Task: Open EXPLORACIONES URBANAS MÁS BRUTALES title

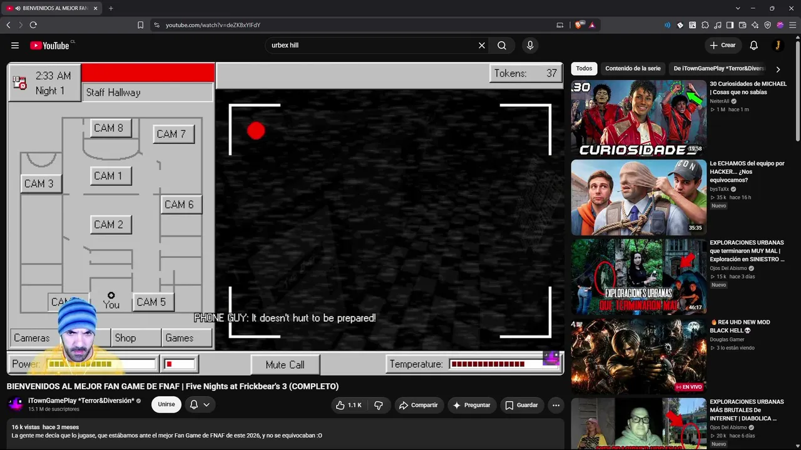Action: (747, 410)
